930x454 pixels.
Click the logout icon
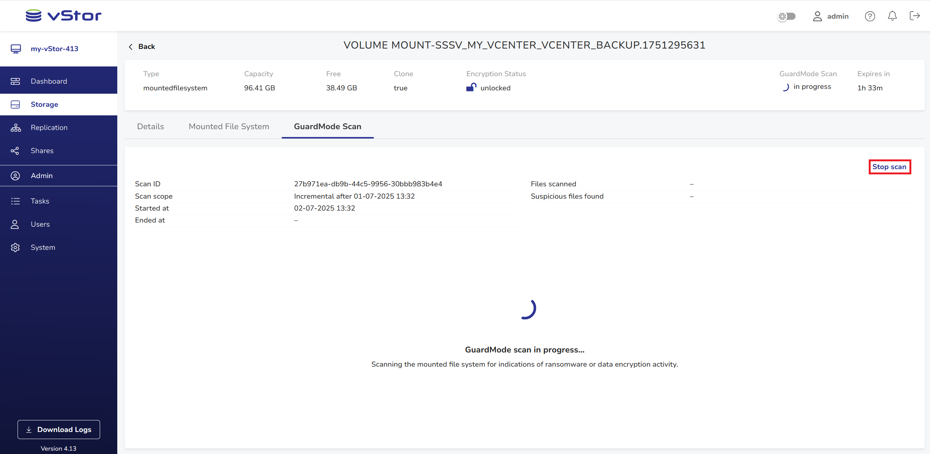[x=914, y=16]
